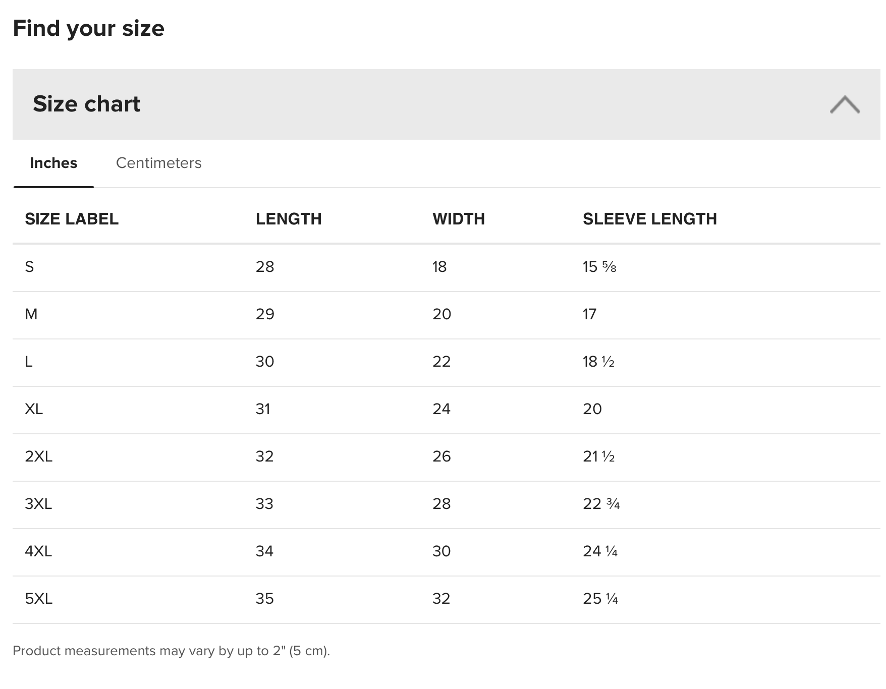Screen dimensions: 886x689
Task: Select the M size label cell
Action: click(x=31, y=314)
